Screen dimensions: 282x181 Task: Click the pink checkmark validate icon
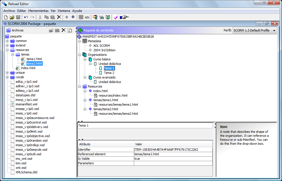pyautogui.click(x=116, y=17)
